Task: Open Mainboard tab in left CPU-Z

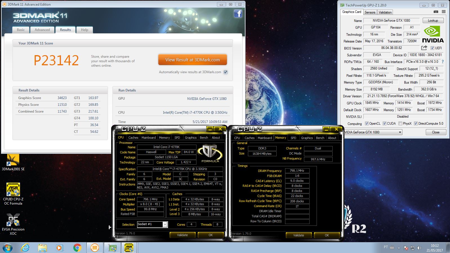Action: pyautogui.click(x=149, y=138)
